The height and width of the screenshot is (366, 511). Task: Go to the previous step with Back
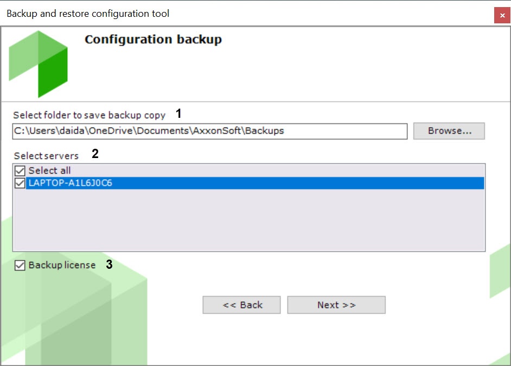point(241,305)
